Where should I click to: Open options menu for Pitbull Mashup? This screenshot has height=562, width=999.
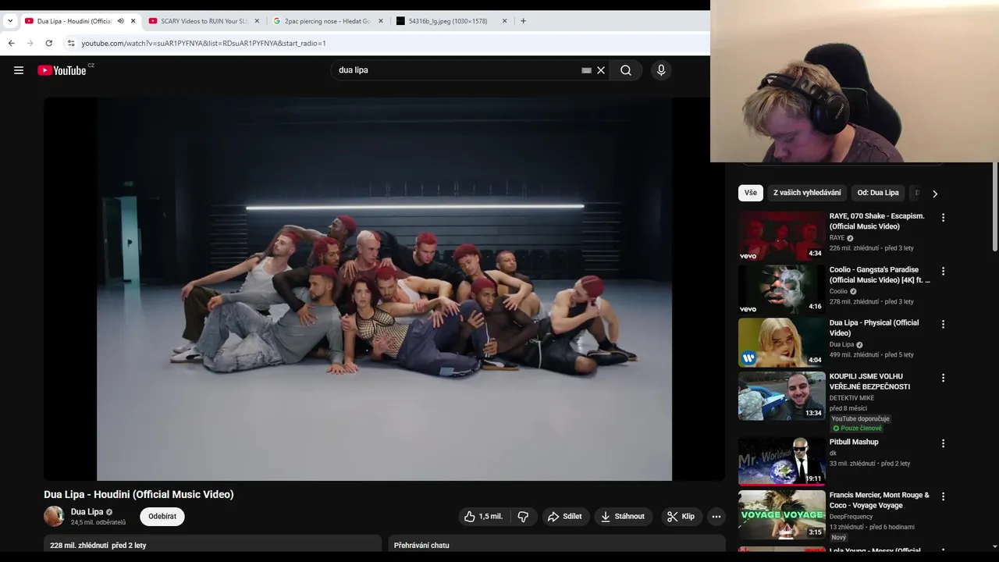click(x=943, y=443)
